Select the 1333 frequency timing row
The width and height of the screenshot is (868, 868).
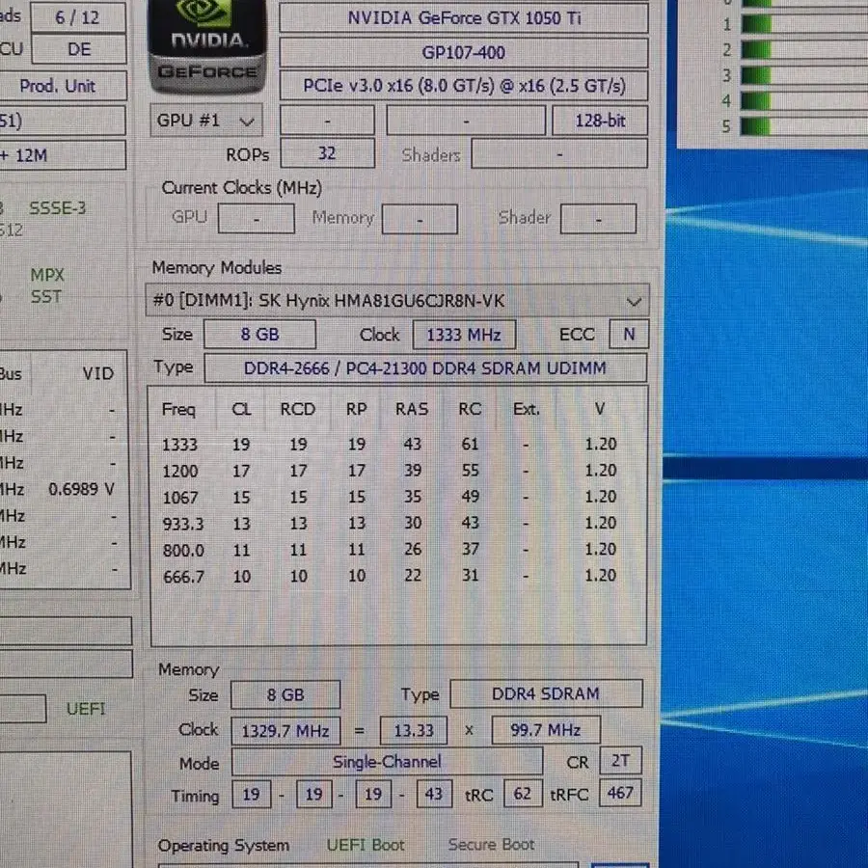click(x=390, y=444)
